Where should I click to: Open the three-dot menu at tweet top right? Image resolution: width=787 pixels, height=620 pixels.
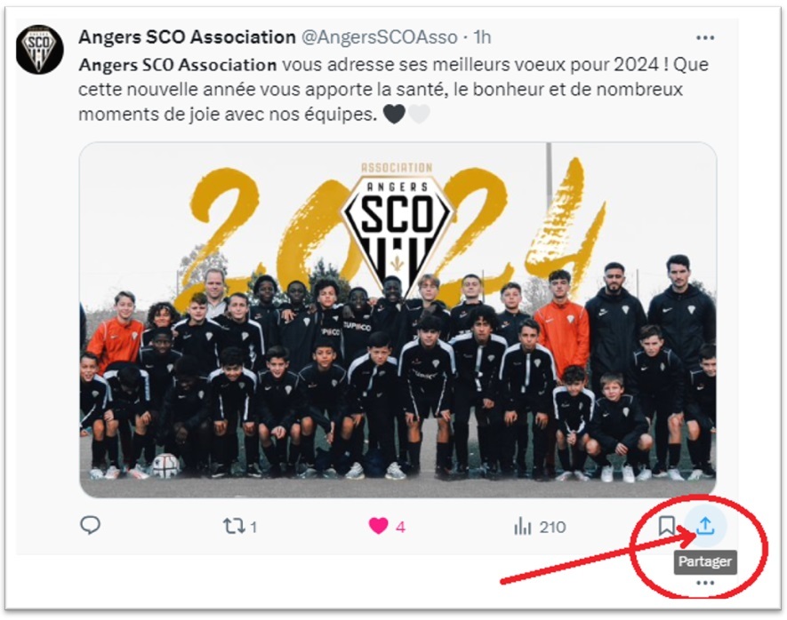click(705, 37)
